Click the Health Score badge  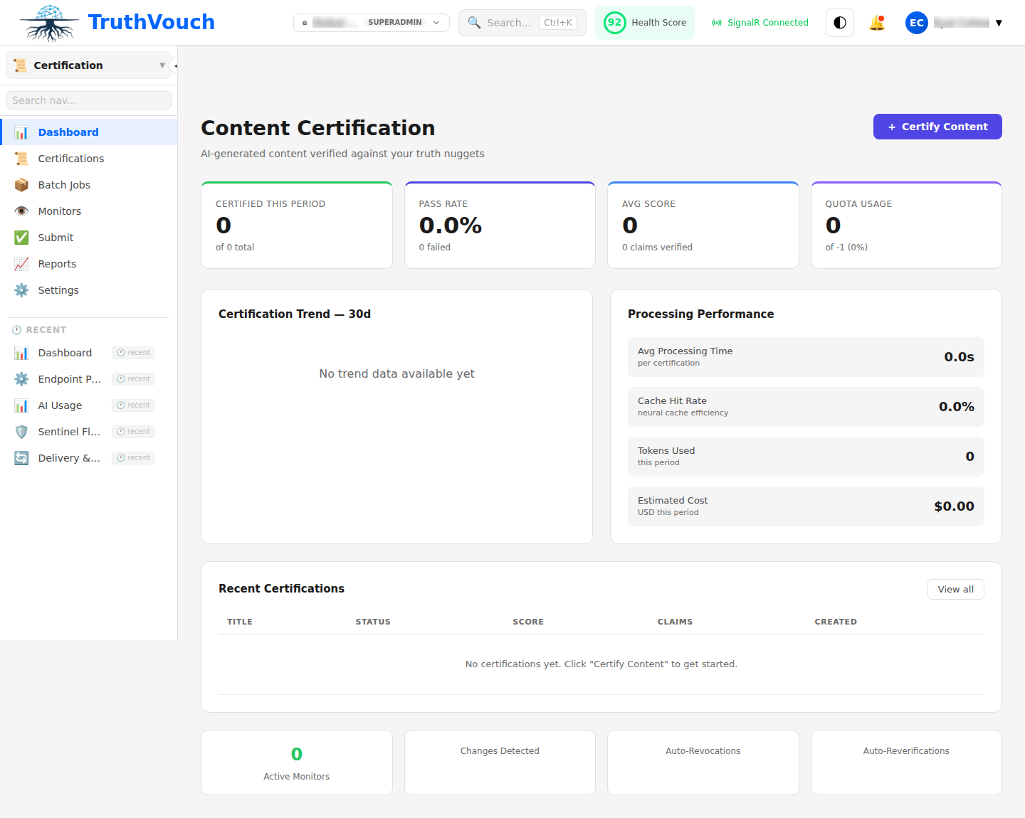[644, 22]
